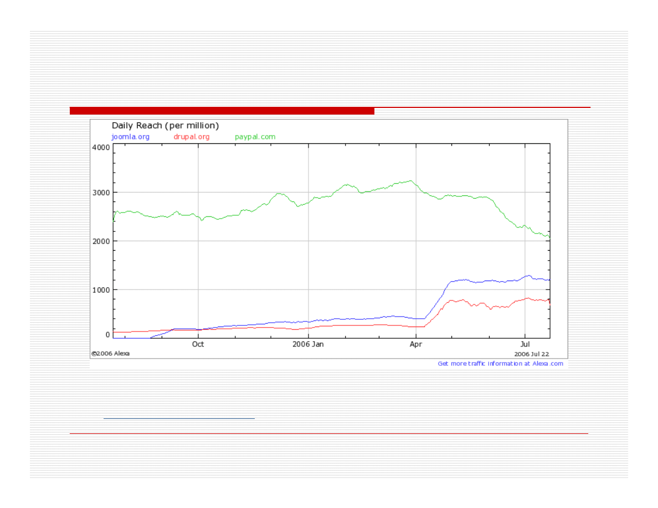
Task: Click the 'Oct' x-axis label
Action: tap(198, 344)
